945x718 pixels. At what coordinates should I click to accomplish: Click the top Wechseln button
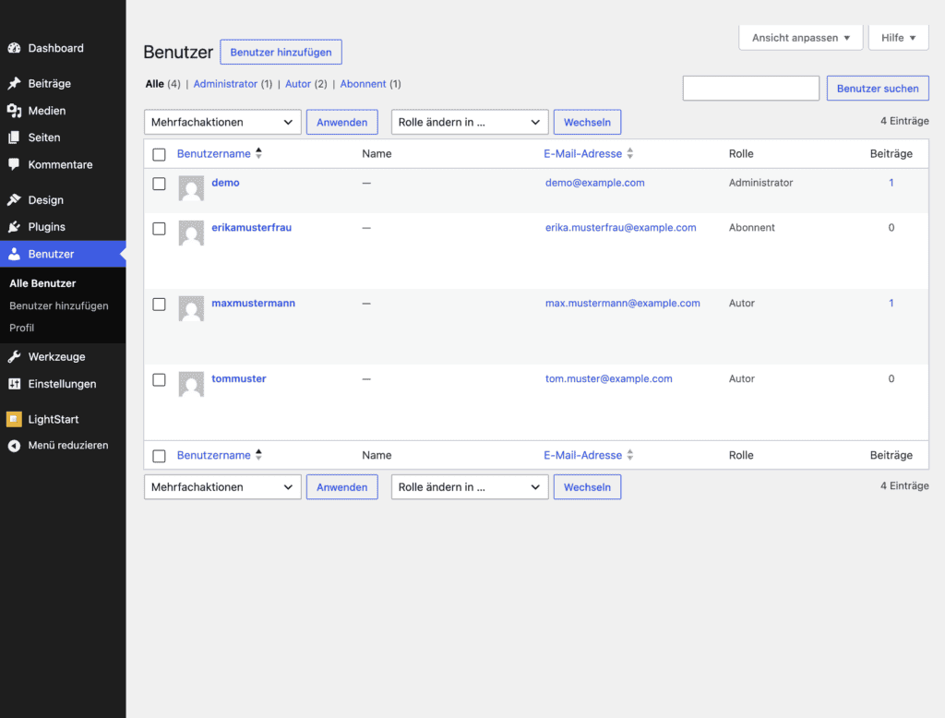587,122
